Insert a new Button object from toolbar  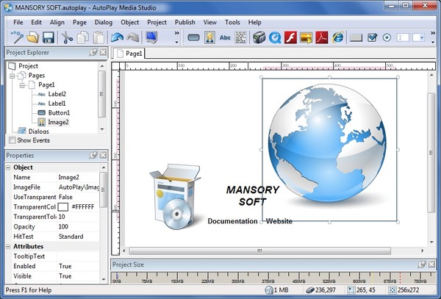click(x=195, y=37)
